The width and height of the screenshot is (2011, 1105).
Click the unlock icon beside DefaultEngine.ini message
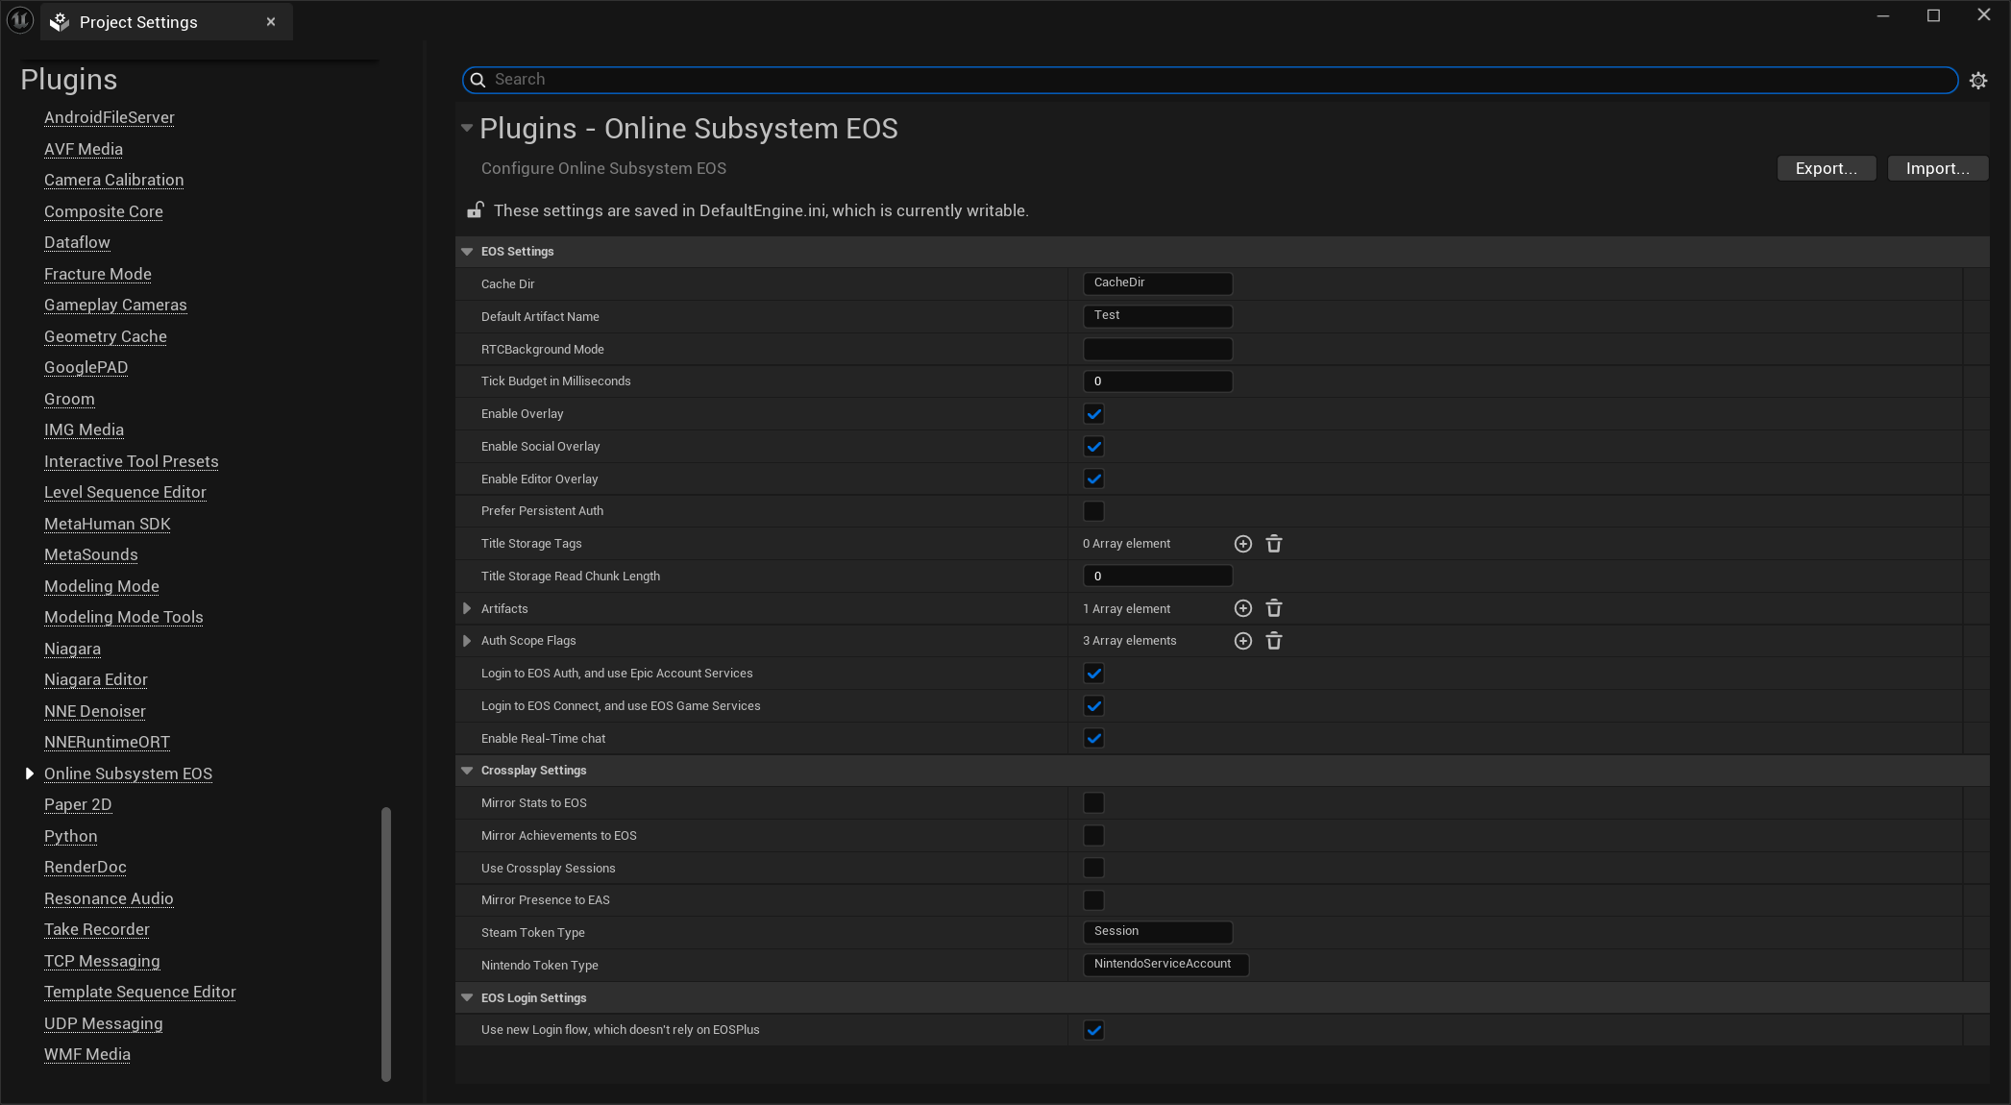point(475,210)
